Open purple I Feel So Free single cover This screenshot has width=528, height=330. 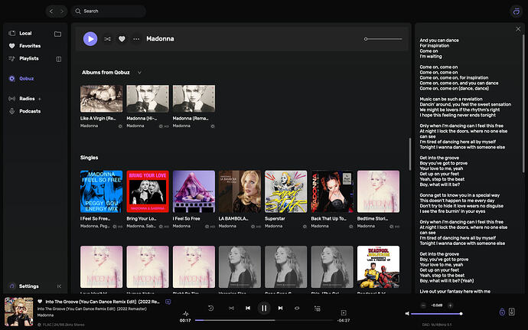click(194, 191)
